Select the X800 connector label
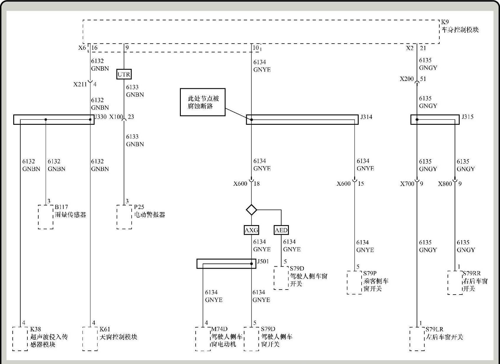Screen dimensions: 500x364 (x=445, y=184)
